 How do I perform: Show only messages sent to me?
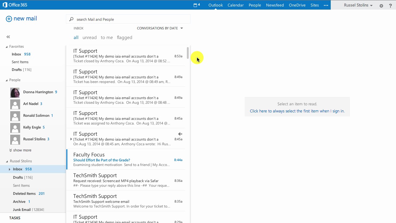click(x=107, y=37)
